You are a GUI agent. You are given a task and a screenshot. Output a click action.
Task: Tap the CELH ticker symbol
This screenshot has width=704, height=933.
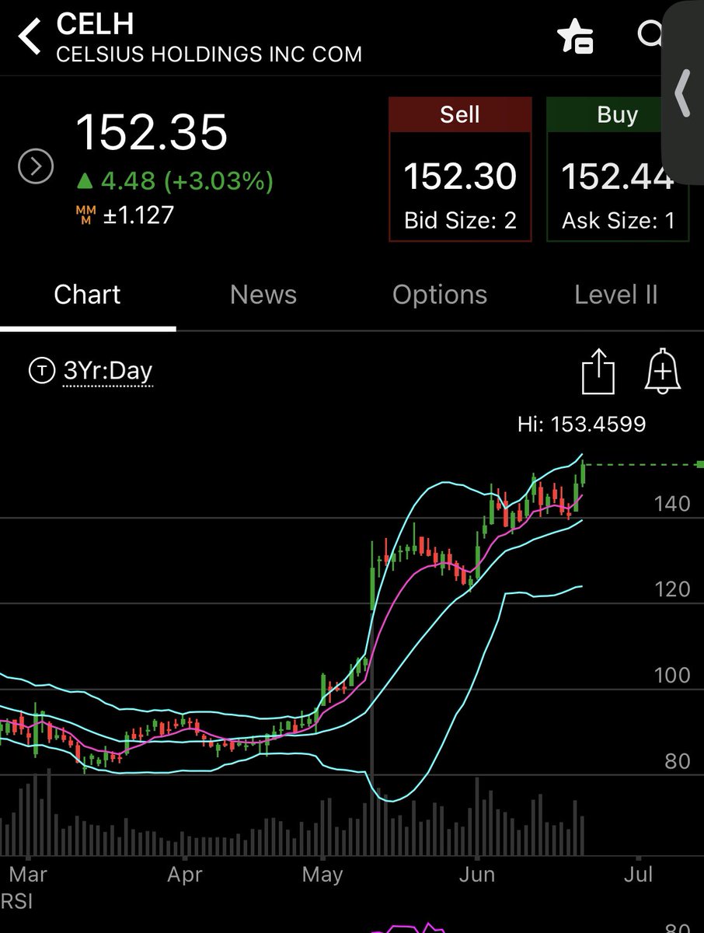click(96, 23)
